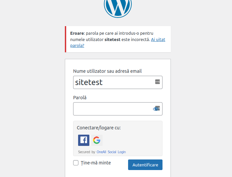Click the 'Conectare/logare cu:' heading
The width and height of the screenshot is (232, 177).
coord(99,128)
